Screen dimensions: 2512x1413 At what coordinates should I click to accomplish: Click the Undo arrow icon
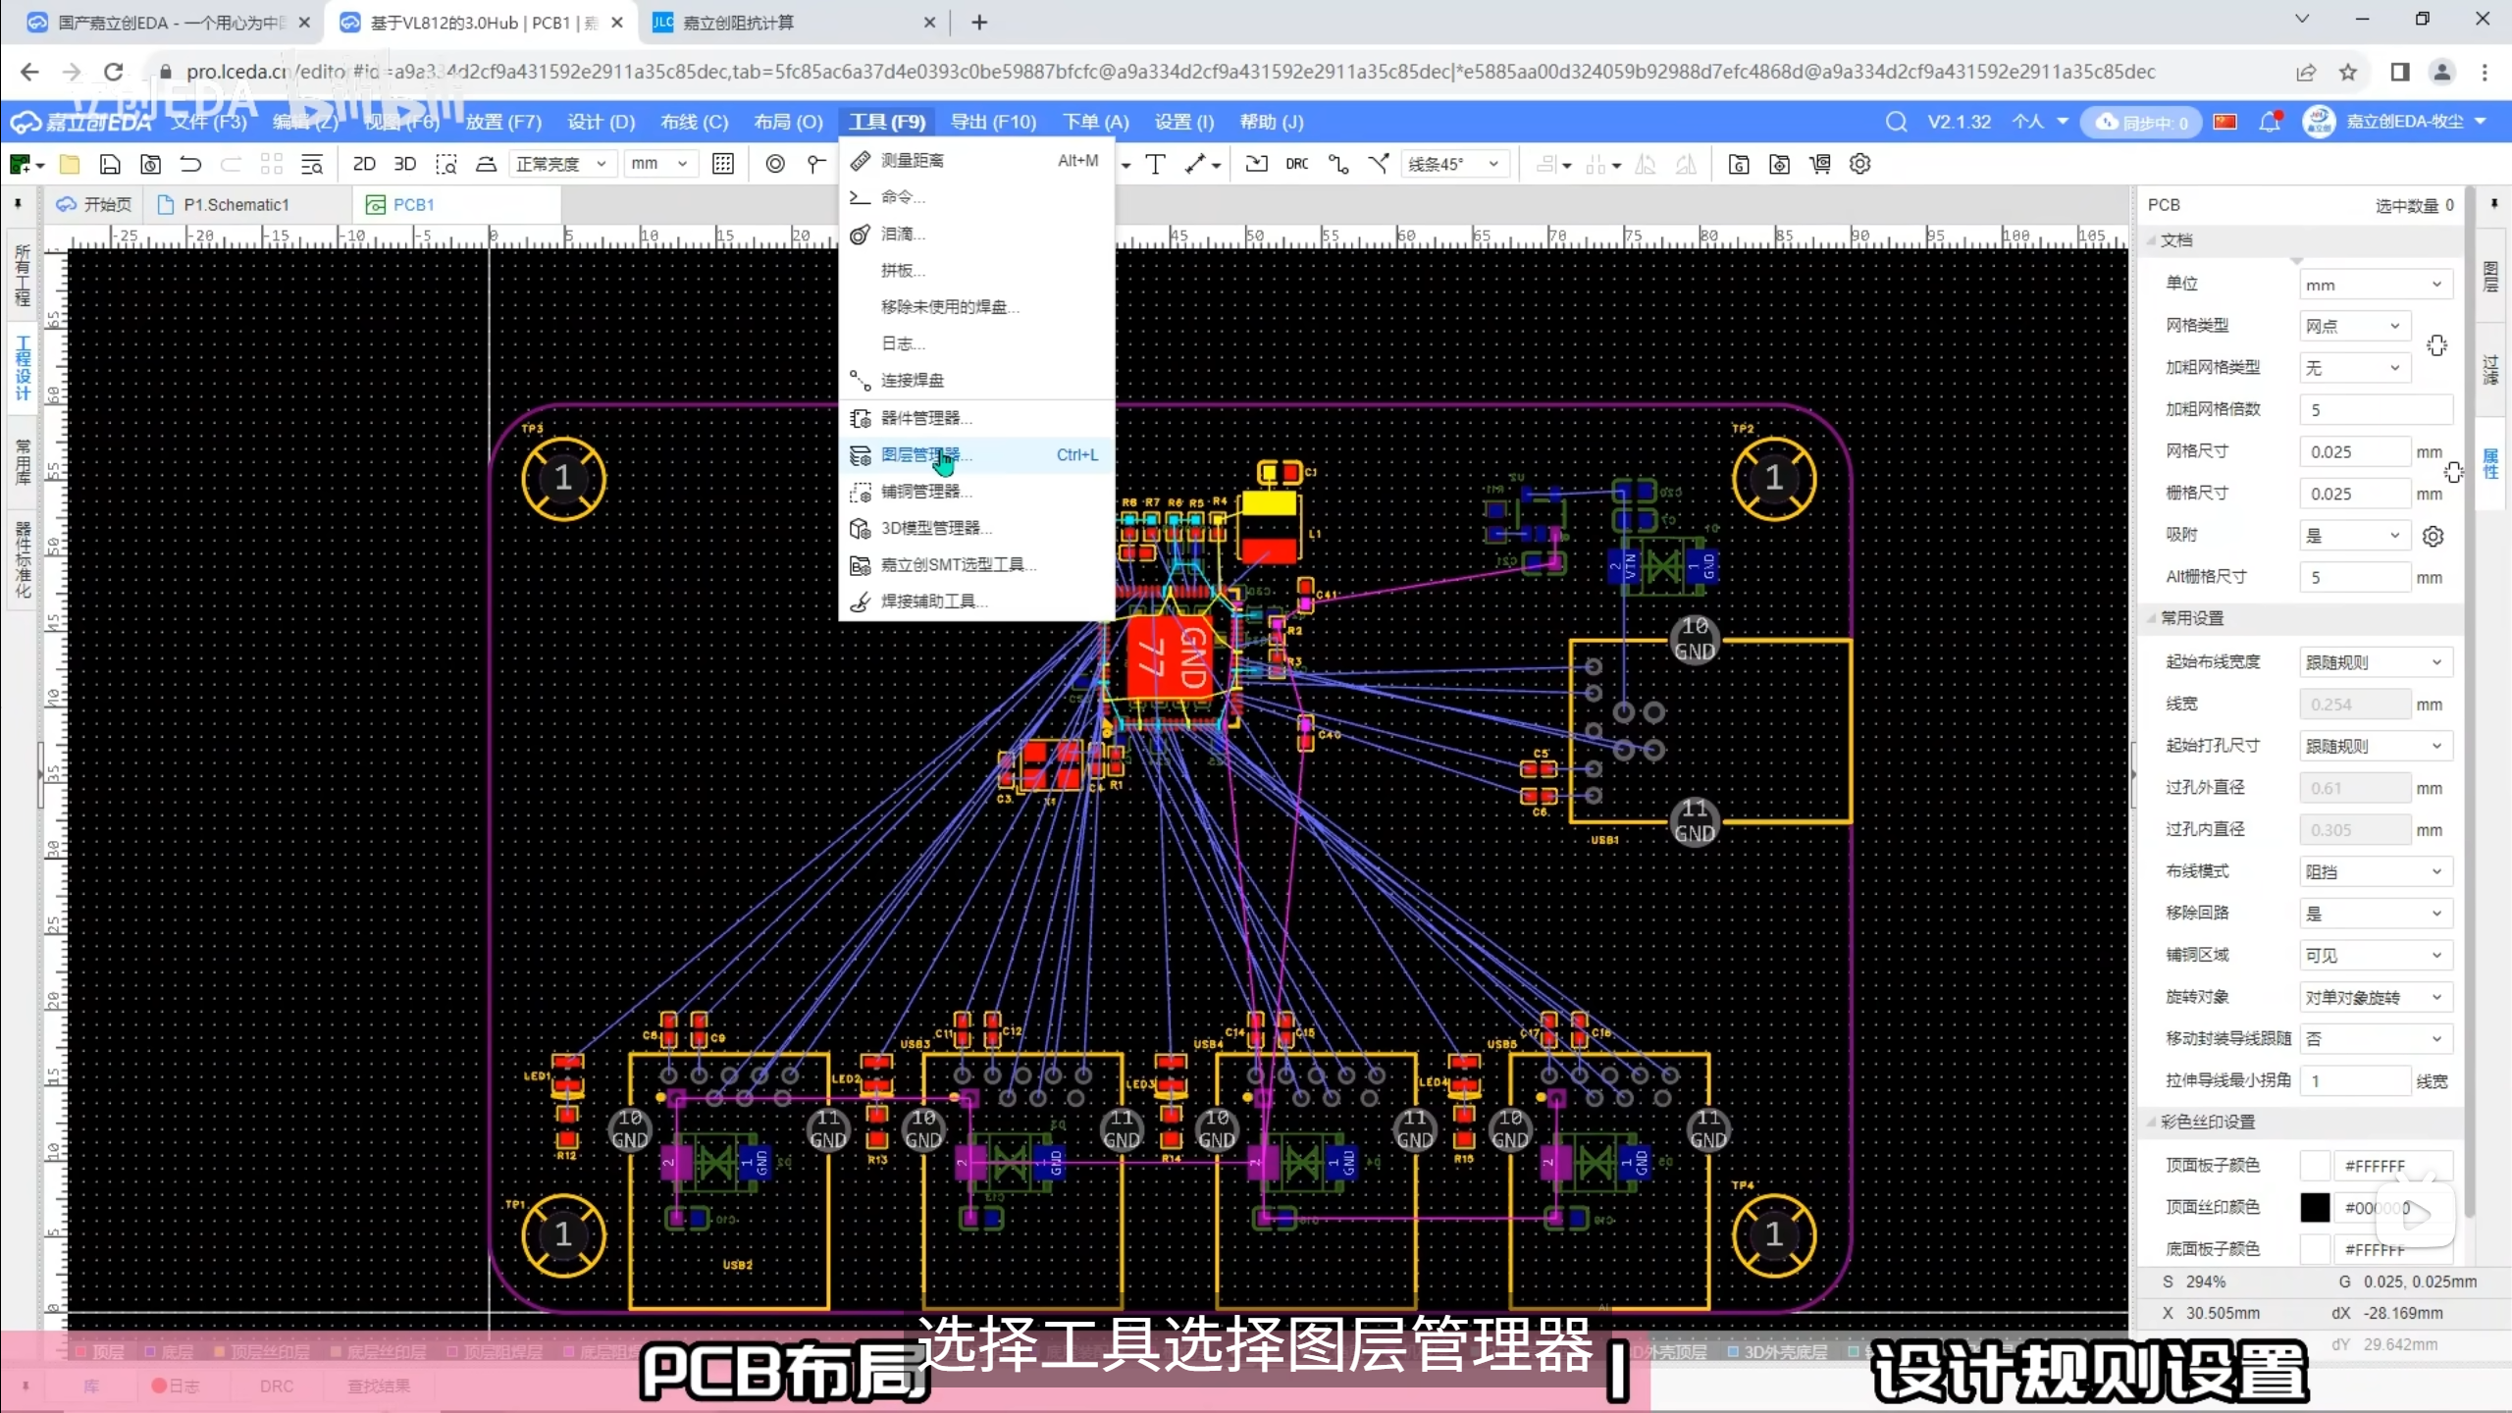click(190, 164)
